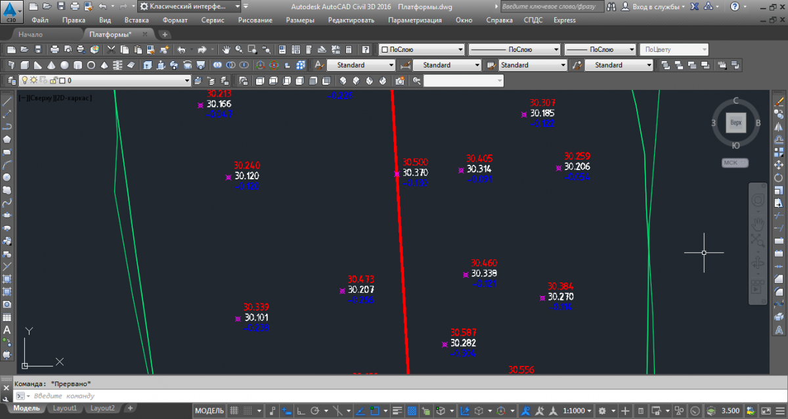This screenshot has height=419, width=788.
Task: Click the Dimension Style icon
Action: tap(406, 65)
